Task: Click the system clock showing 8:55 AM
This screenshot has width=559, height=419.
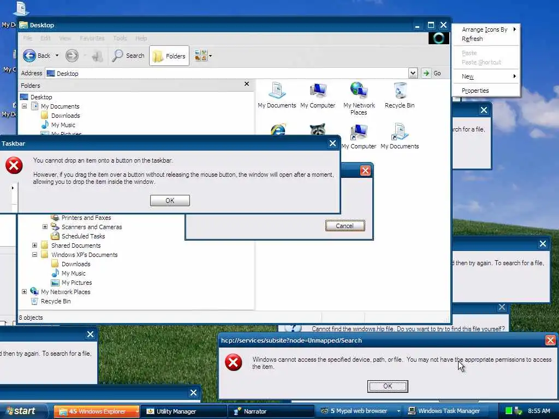Action: pyautogui.click(x=539, y=411)
